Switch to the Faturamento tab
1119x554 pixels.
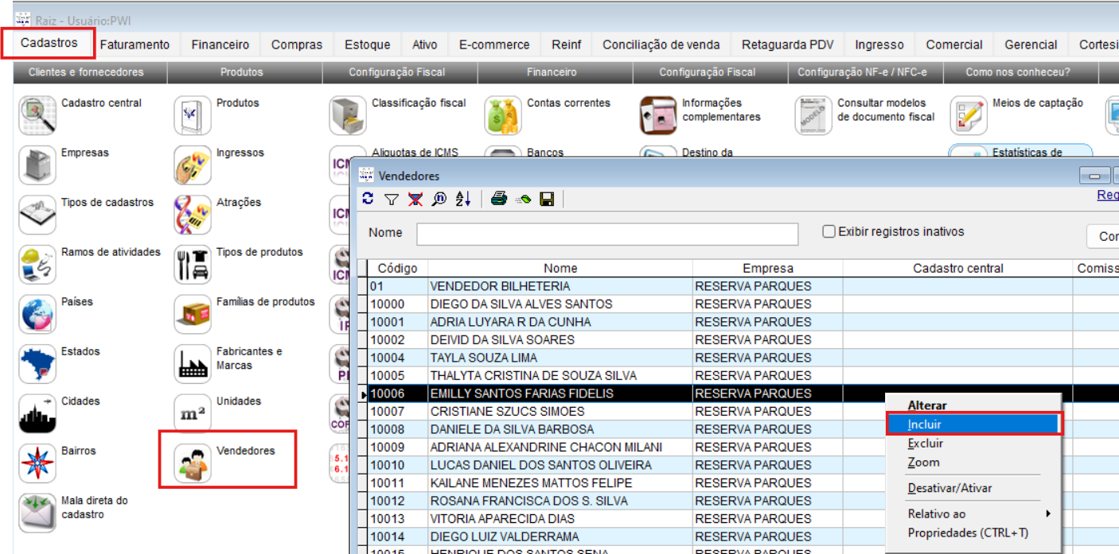point(135,45)
